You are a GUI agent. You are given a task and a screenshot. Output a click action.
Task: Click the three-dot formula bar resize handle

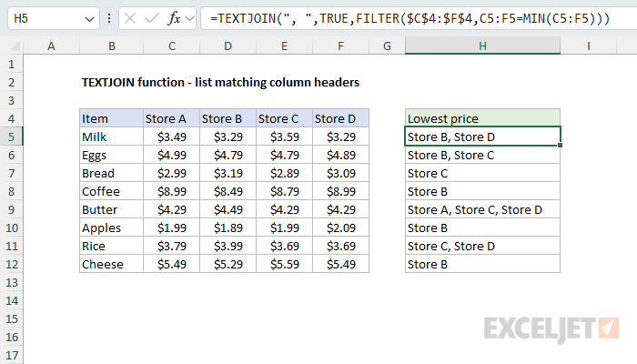click(109, 19)
